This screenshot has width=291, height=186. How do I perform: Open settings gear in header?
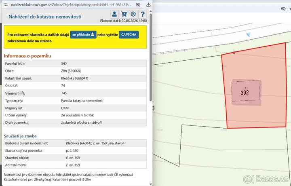133,14
